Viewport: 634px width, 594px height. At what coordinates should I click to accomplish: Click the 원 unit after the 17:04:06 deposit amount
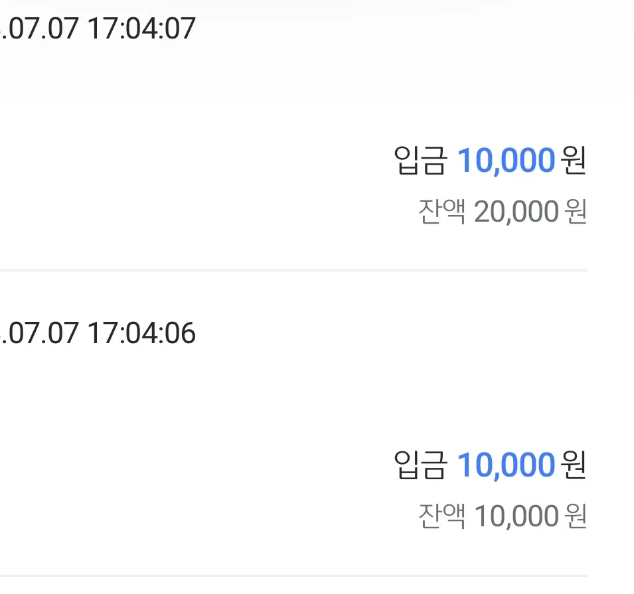coord(574,465)
